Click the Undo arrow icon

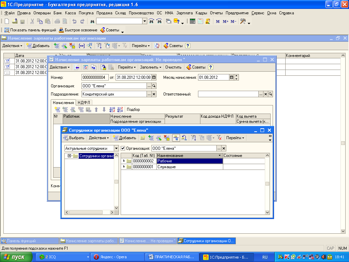pos(74,21)
